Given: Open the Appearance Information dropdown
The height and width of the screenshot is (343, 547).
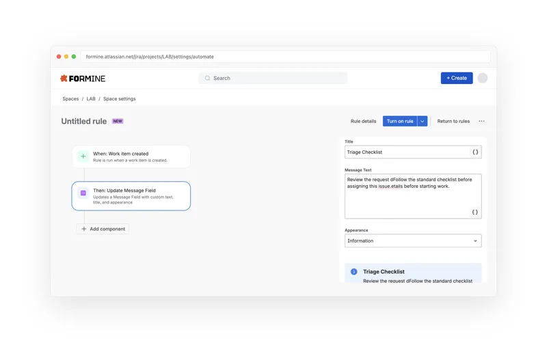Looking at the screenshot, I should click(x=413, y=241).
